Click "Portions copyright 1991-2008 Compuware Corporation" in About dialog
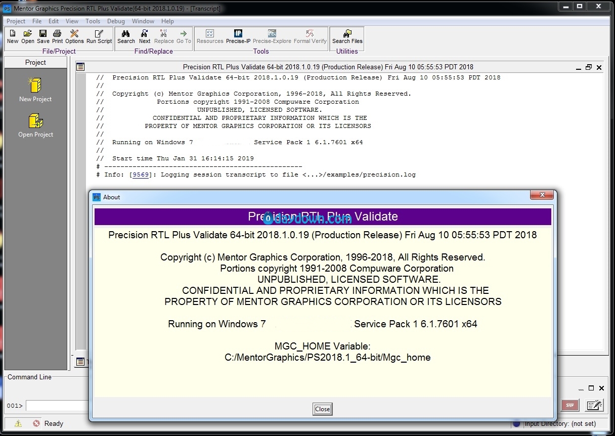Viewport: 615px width, 436px height. coord(337,268)
